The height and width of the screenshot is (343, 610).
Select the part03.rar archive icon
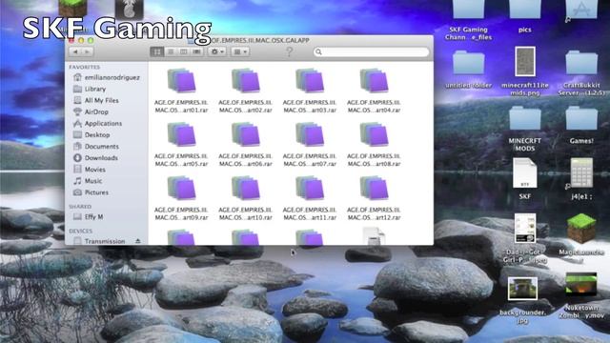click(310, 80)
